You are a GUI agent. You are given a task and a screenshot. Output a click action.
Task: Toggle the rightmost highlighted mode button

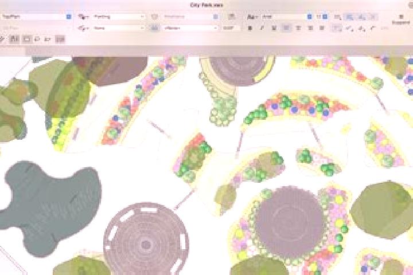point(60,39)
